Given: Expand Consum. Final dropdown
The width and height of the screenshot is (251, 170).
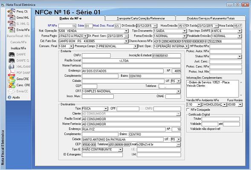Looking at the screenshot, I should click(71, 46).
